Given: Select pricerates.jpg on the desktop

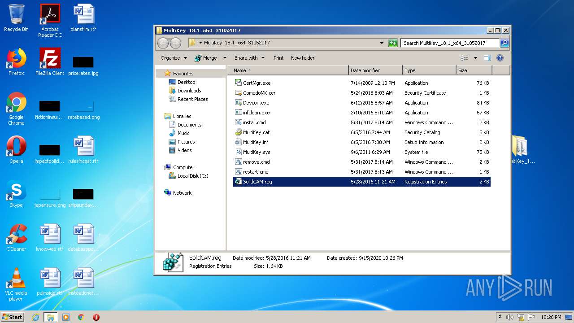Looking at the screenshot, I should [83, 66].
